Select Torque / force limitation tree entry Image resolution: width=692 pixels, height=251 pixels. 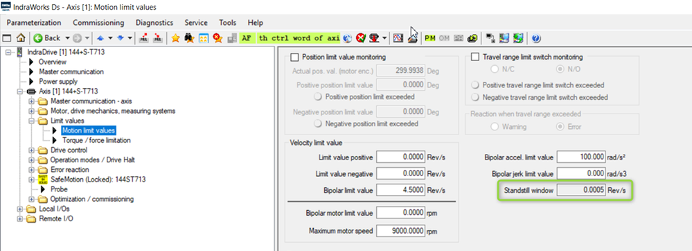point(96,140)
